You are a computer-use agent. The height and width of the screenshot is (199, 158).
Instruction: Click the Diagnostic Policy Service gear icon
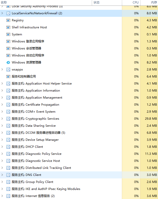pyautogui.click(x=8, y=154)
